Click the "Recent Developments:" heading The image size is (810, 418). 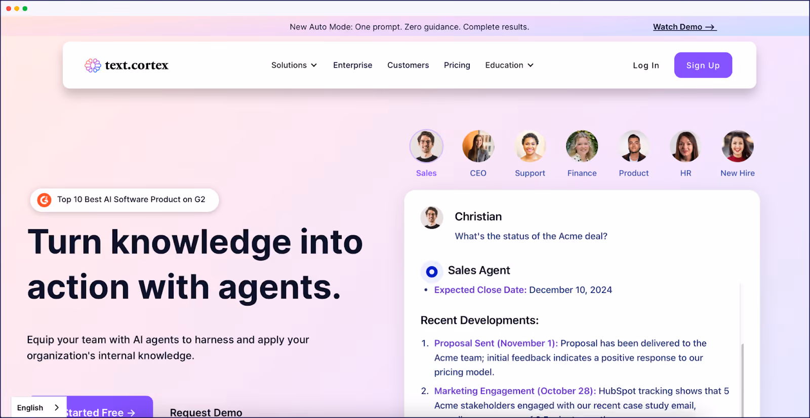point(479,320)
